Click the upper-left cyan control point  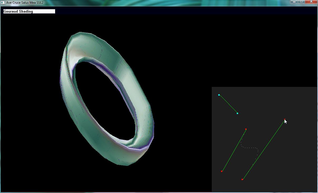(x=219, y=95)
